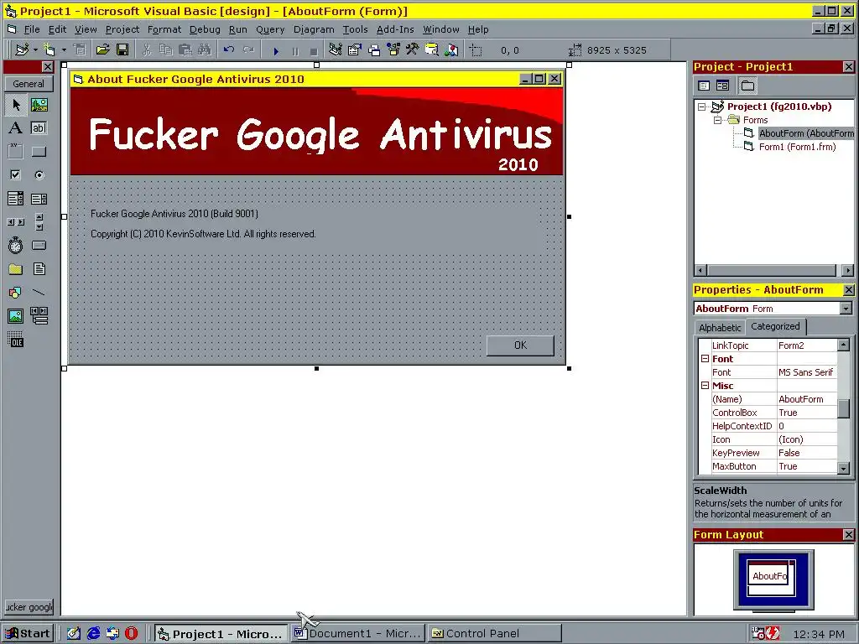
Task: Start the program with the blue play arrow
Action: click(275, 50)
